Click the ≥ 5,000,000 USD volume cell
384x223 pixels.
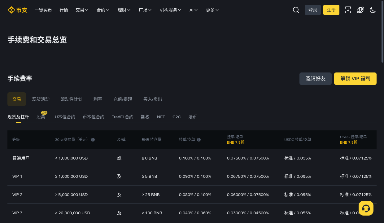point(71,195)
